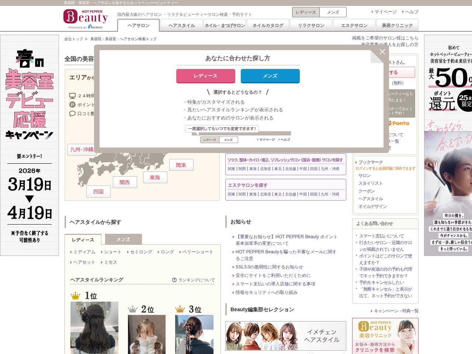Expand the ブックマーク section

coord(370,162)
